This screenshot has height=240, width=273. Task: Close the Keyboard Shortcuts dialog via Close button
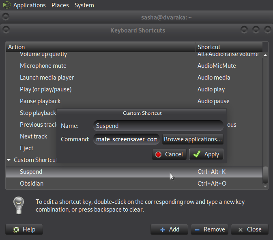(249, 229)
